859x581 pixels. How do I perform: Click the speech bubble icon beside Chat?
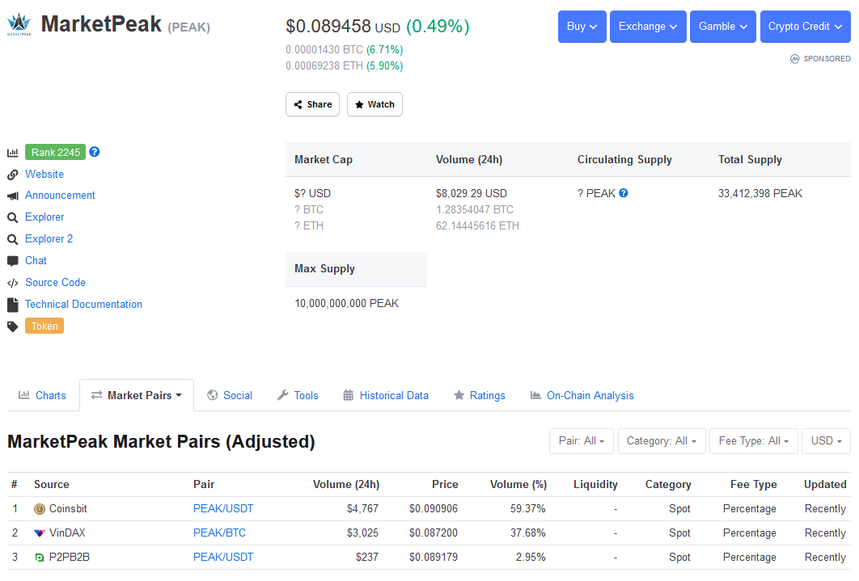click(13, 261)
